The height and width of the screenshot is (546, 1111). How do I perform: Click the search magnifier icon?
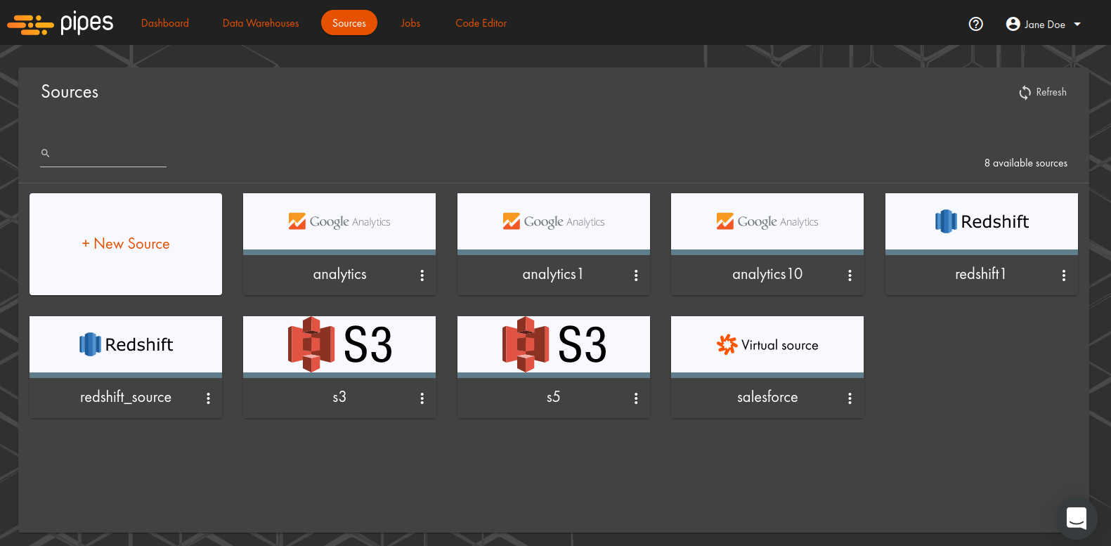pos(46,153)
